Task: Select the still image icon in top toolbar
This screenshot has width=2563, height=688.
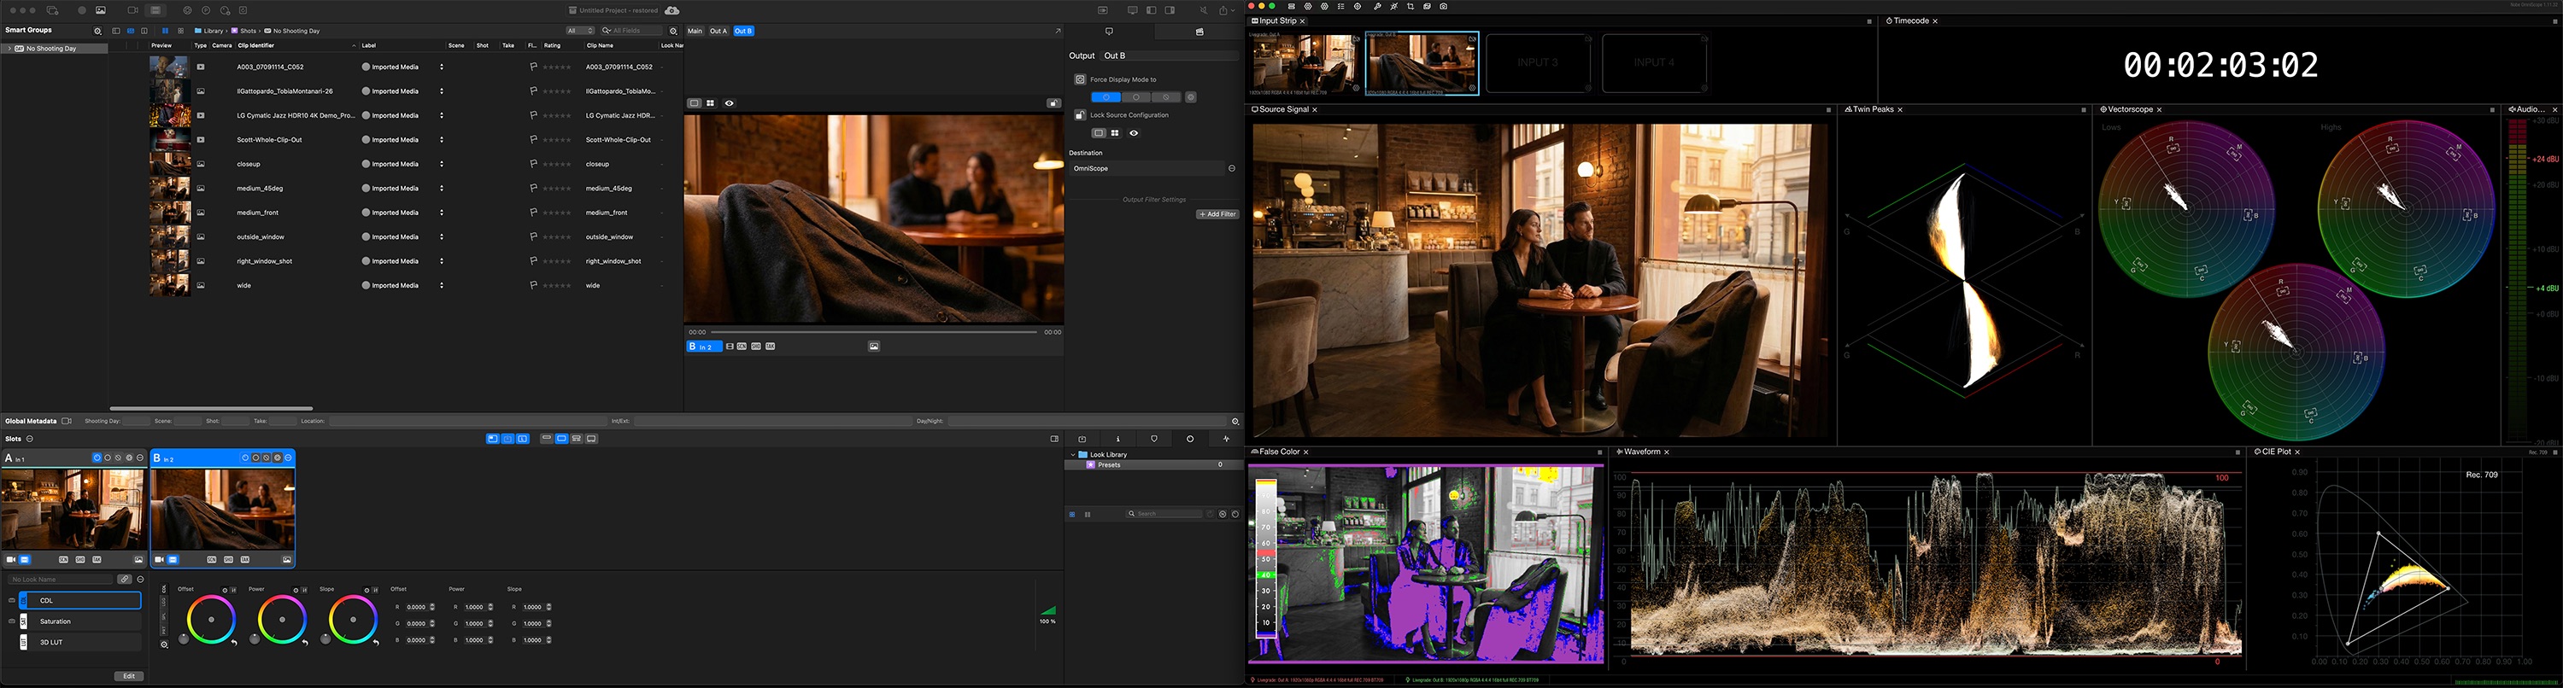Action: tap(101, 10)
